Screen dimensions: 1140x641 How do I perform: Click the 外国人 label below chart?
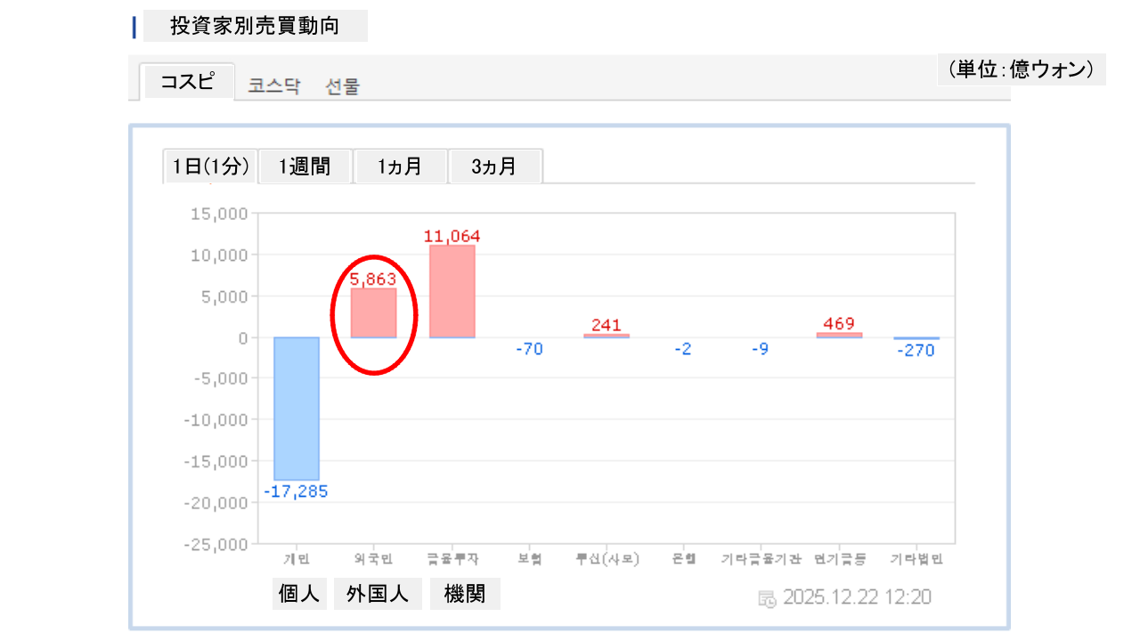pyautogui.click(x=378, y=594)
